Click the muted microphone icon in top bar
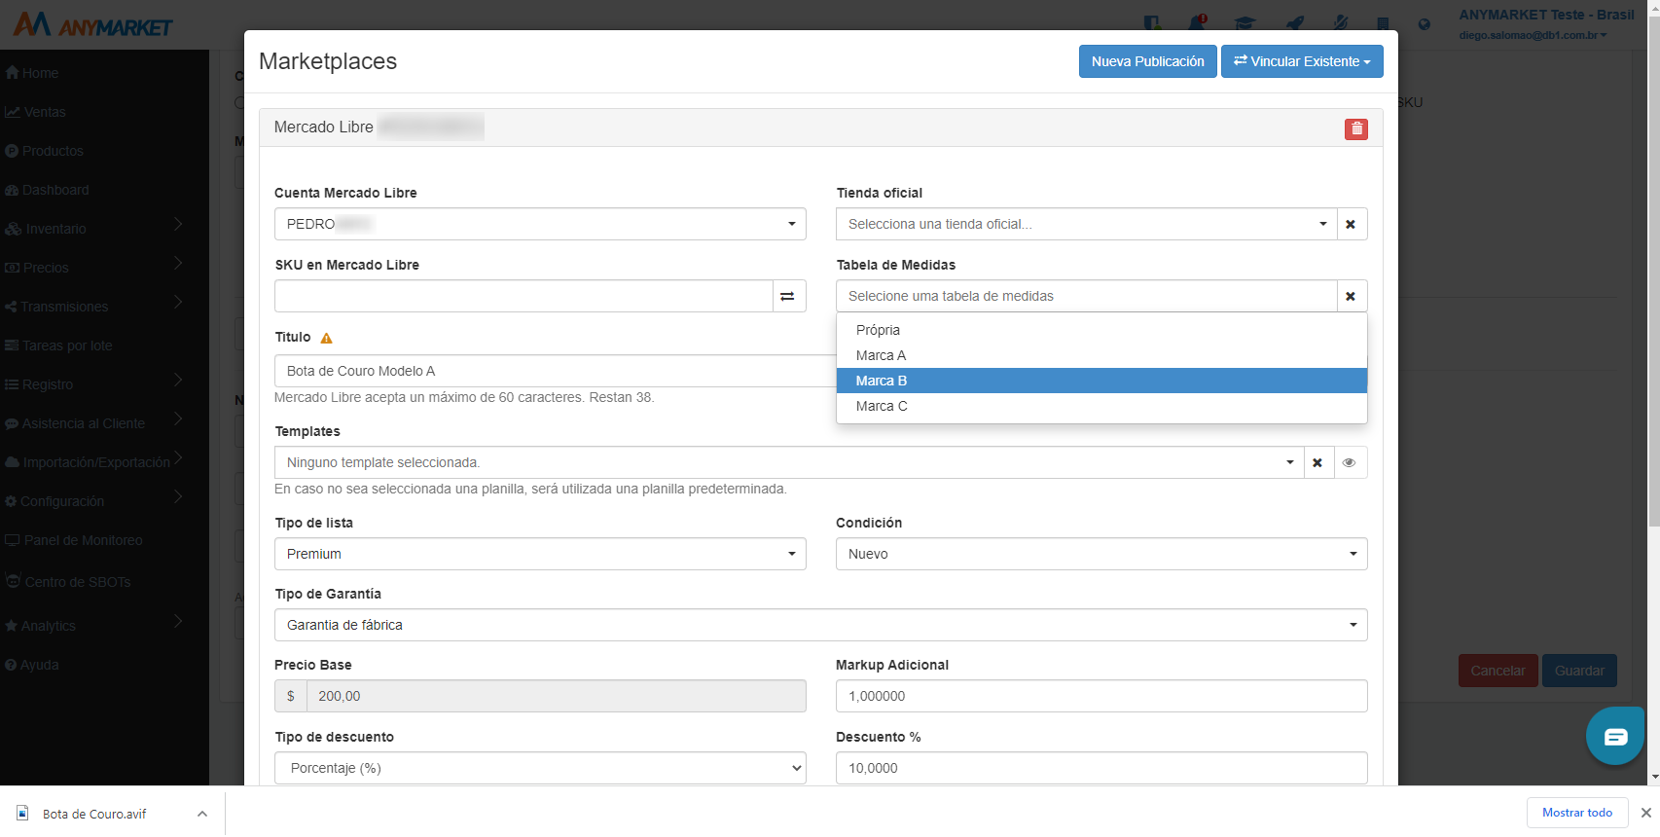This screenshot has height=837, width=1660. [x=1341, y=23]
